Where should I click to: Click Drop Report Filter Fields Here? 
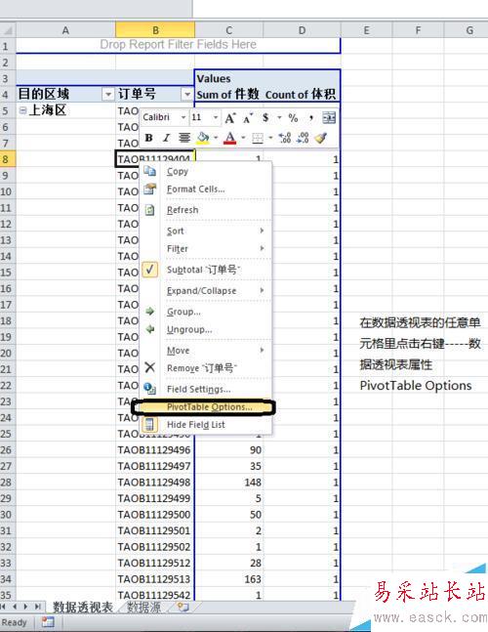178,44
